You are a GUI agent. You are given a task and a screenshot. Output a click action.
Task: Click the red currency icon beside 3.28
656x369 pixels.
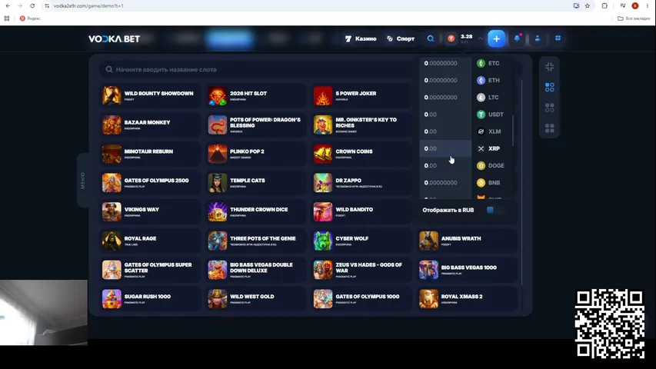[x=451, y=38]
